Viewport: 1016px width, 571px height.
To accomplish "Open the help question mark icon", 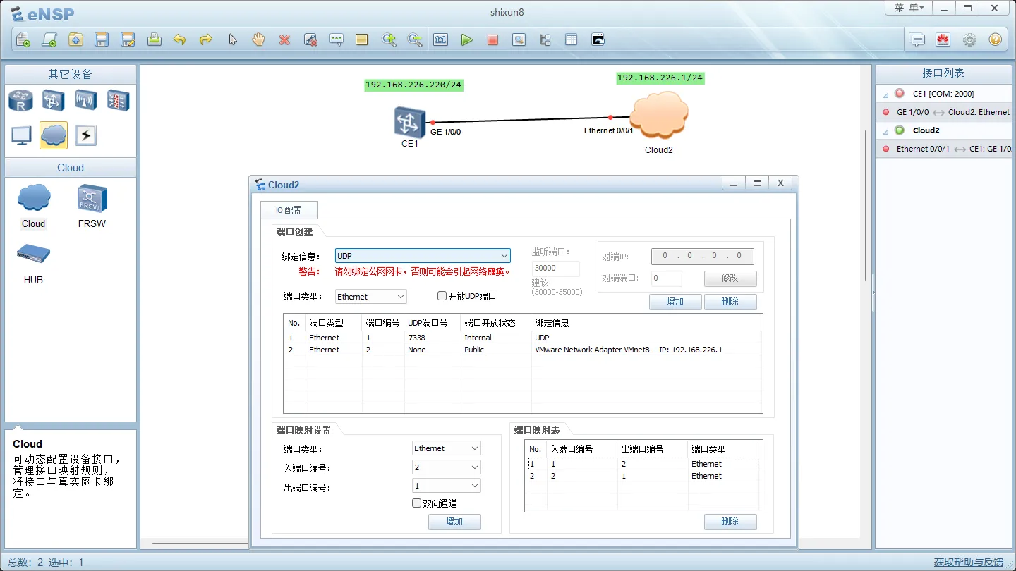I will click(x=995, y=39).
